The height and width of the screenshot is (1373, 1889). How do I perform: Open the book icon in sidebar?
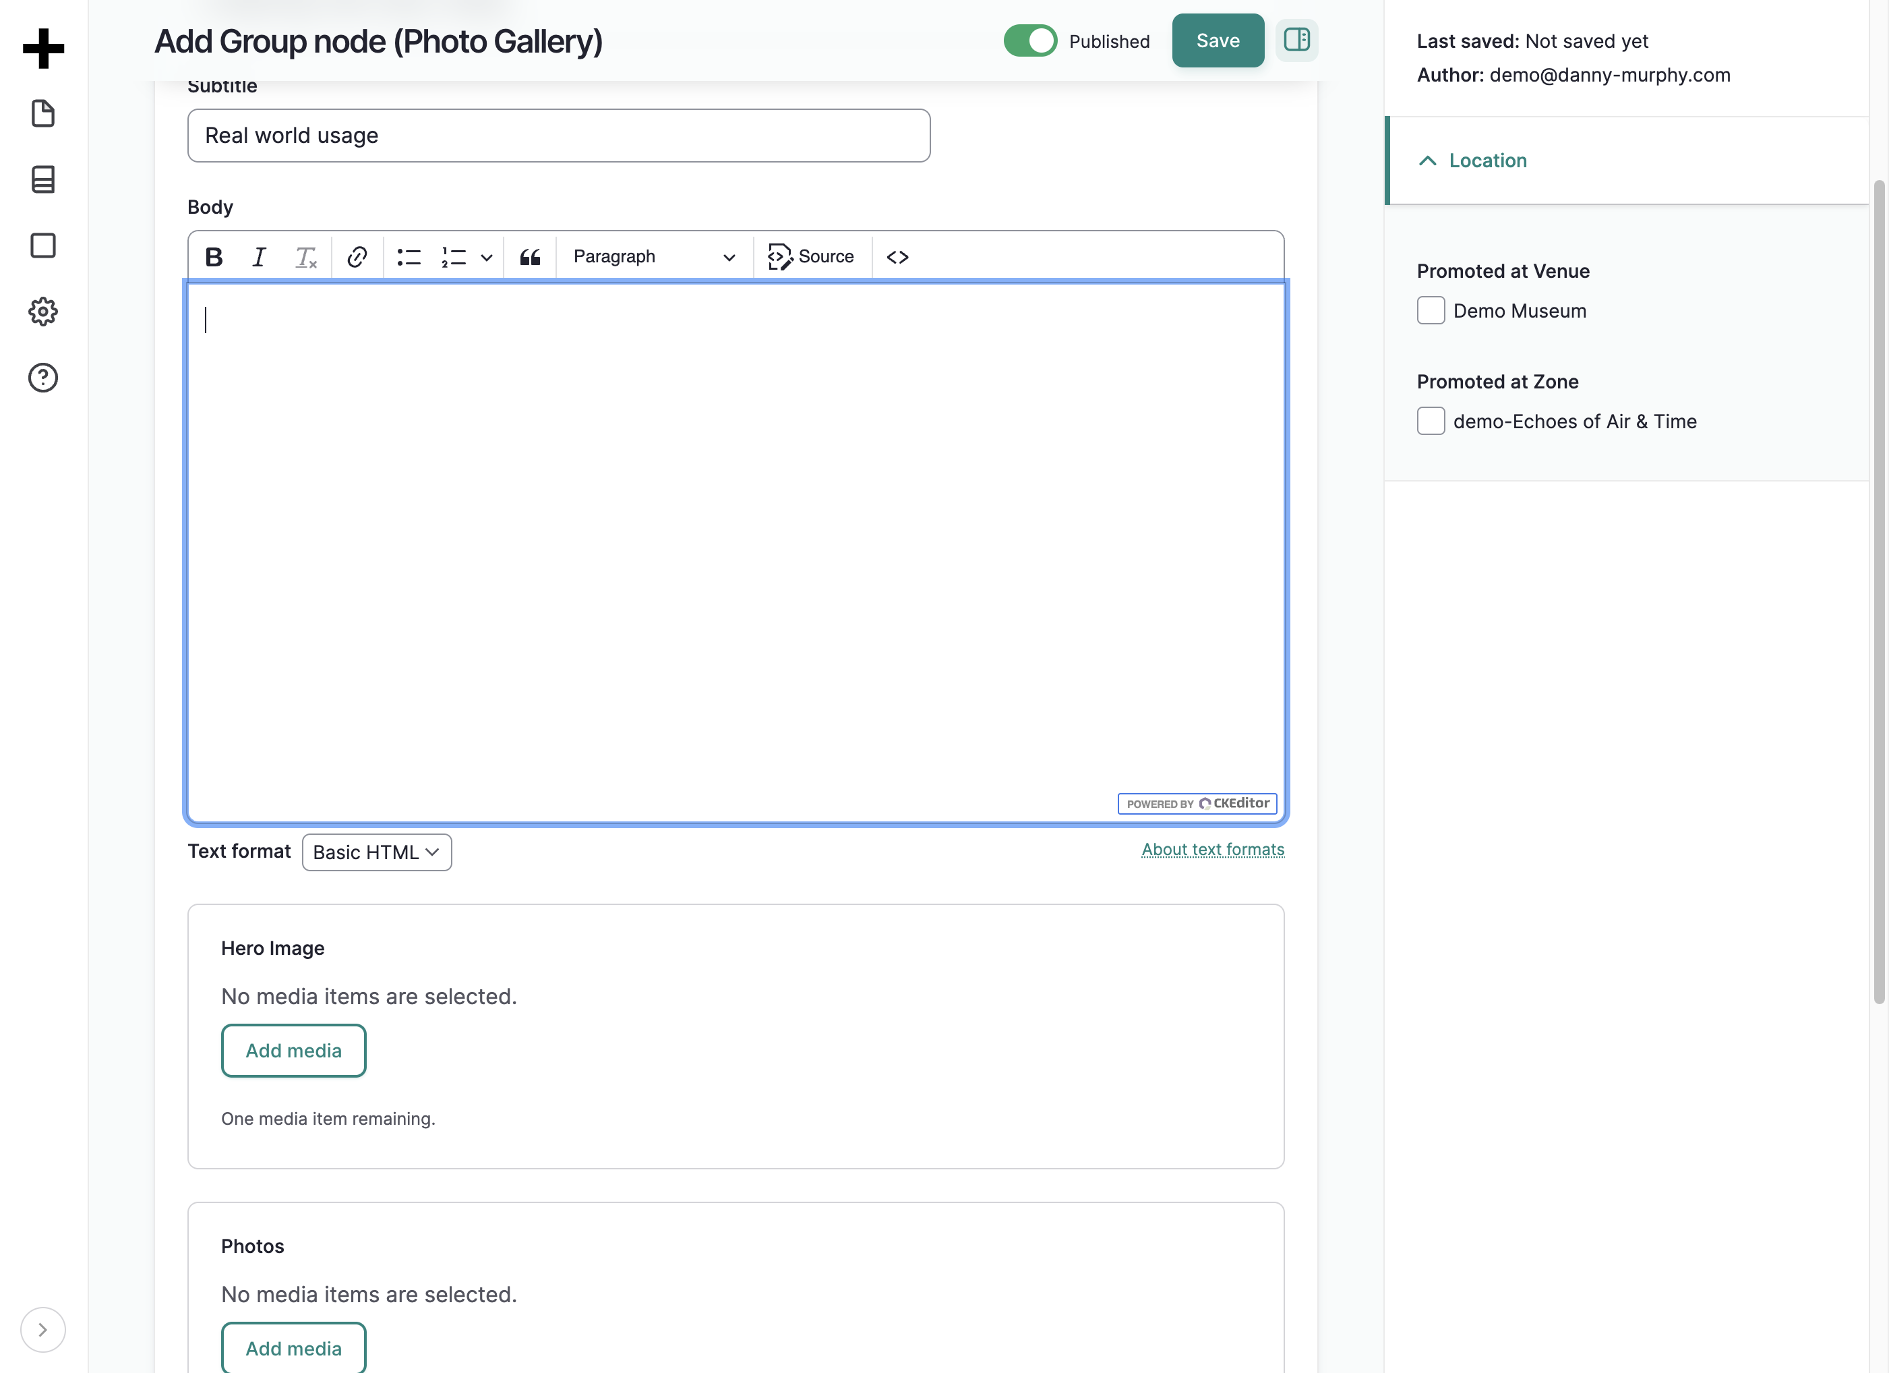pos(43,179)
